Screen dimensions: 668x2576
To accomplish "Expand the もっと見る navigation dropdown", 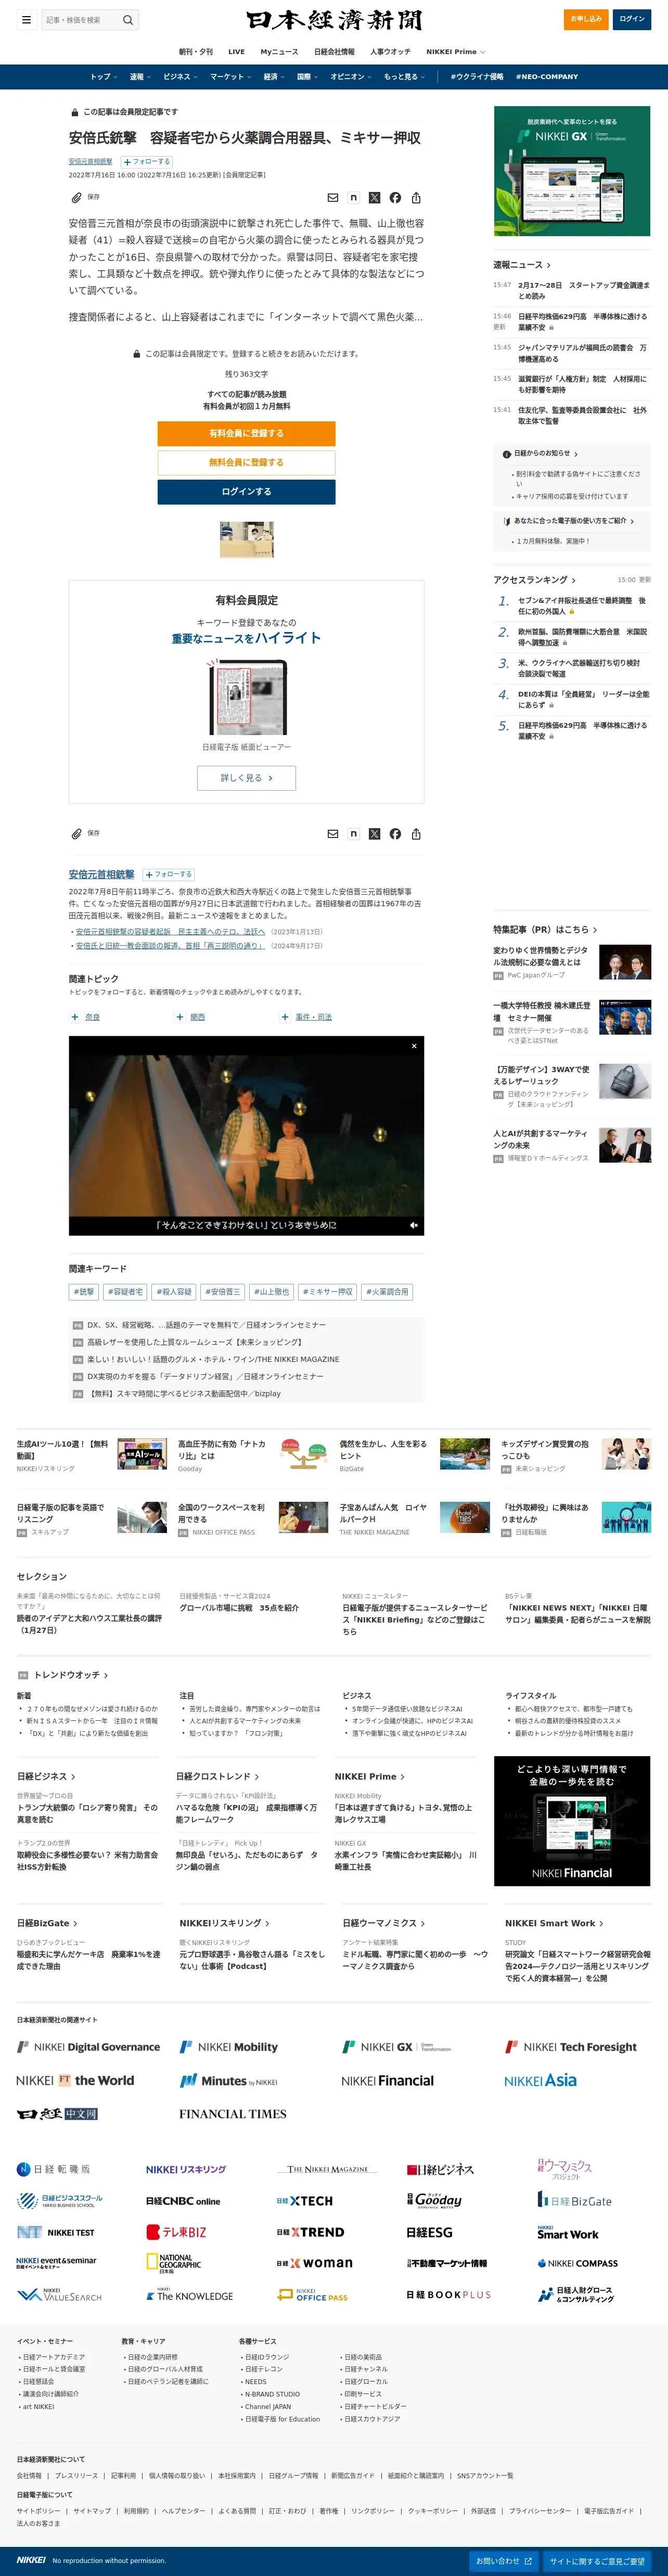I will point(404,76).
